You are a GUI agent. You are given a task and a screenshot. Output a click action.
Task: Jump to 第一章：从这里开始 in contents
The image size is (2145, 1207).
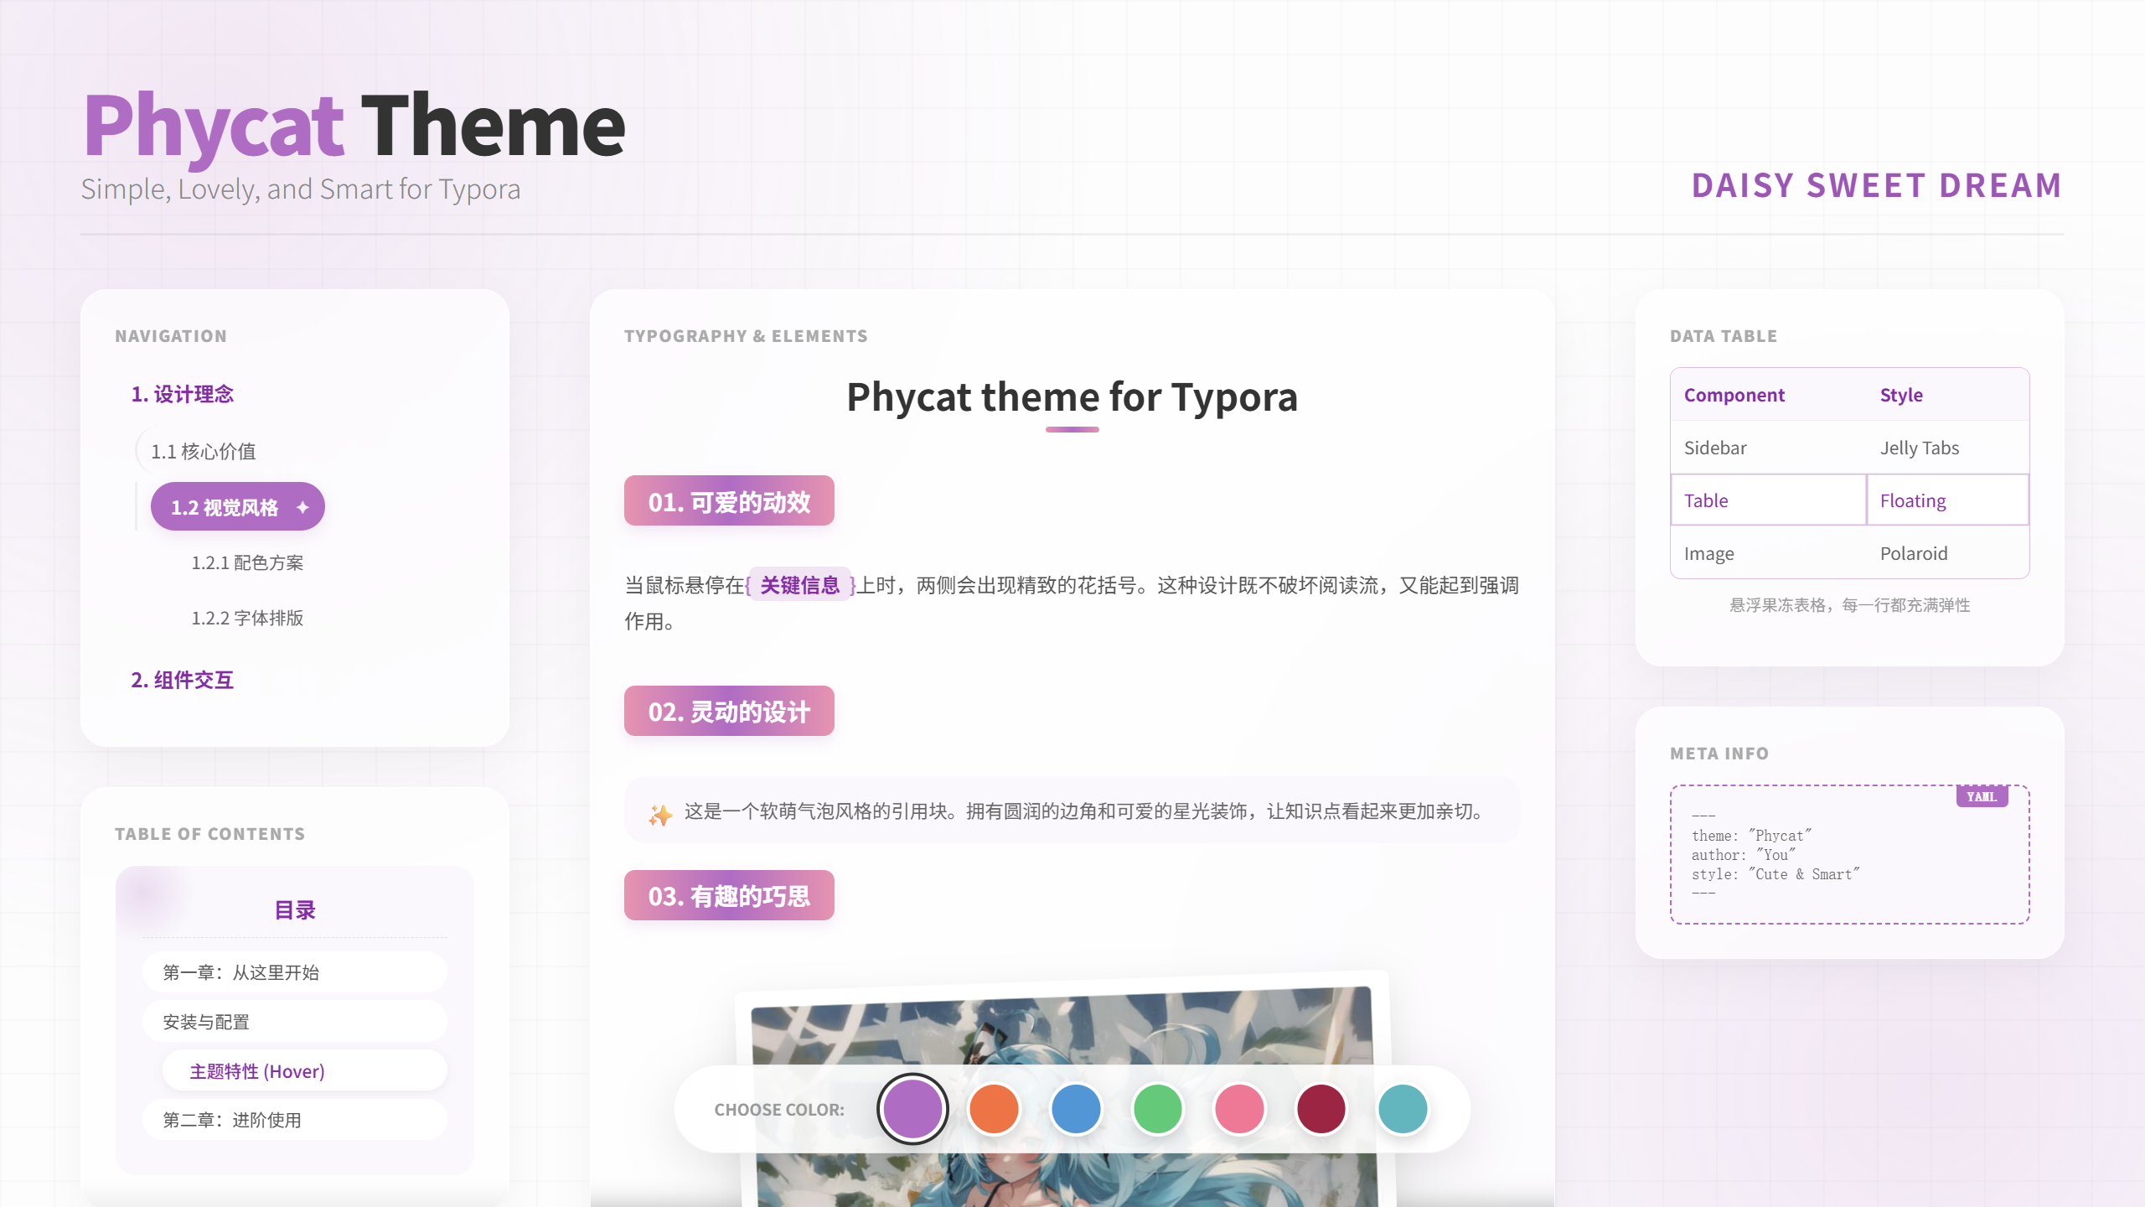pos(240,972)
